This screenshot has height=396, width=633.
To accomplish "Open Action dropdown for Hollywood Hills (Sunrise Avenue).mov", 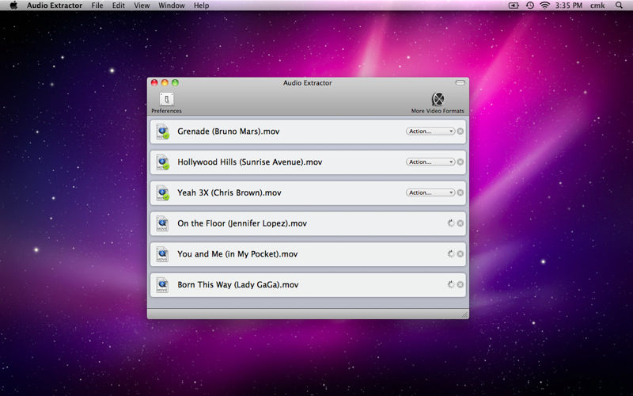I will click(430, 162).
